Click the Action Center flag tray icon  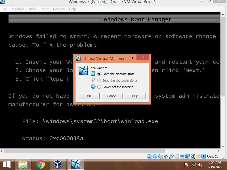tap(187, 165)
